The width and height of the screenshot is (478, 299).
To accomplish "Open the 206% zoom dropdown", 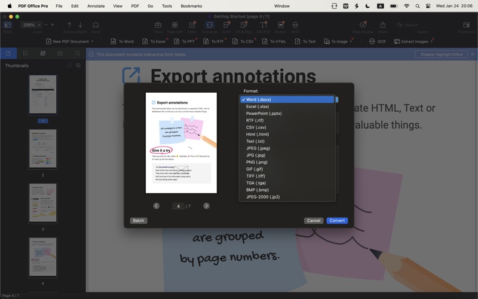I will [31, 25].
